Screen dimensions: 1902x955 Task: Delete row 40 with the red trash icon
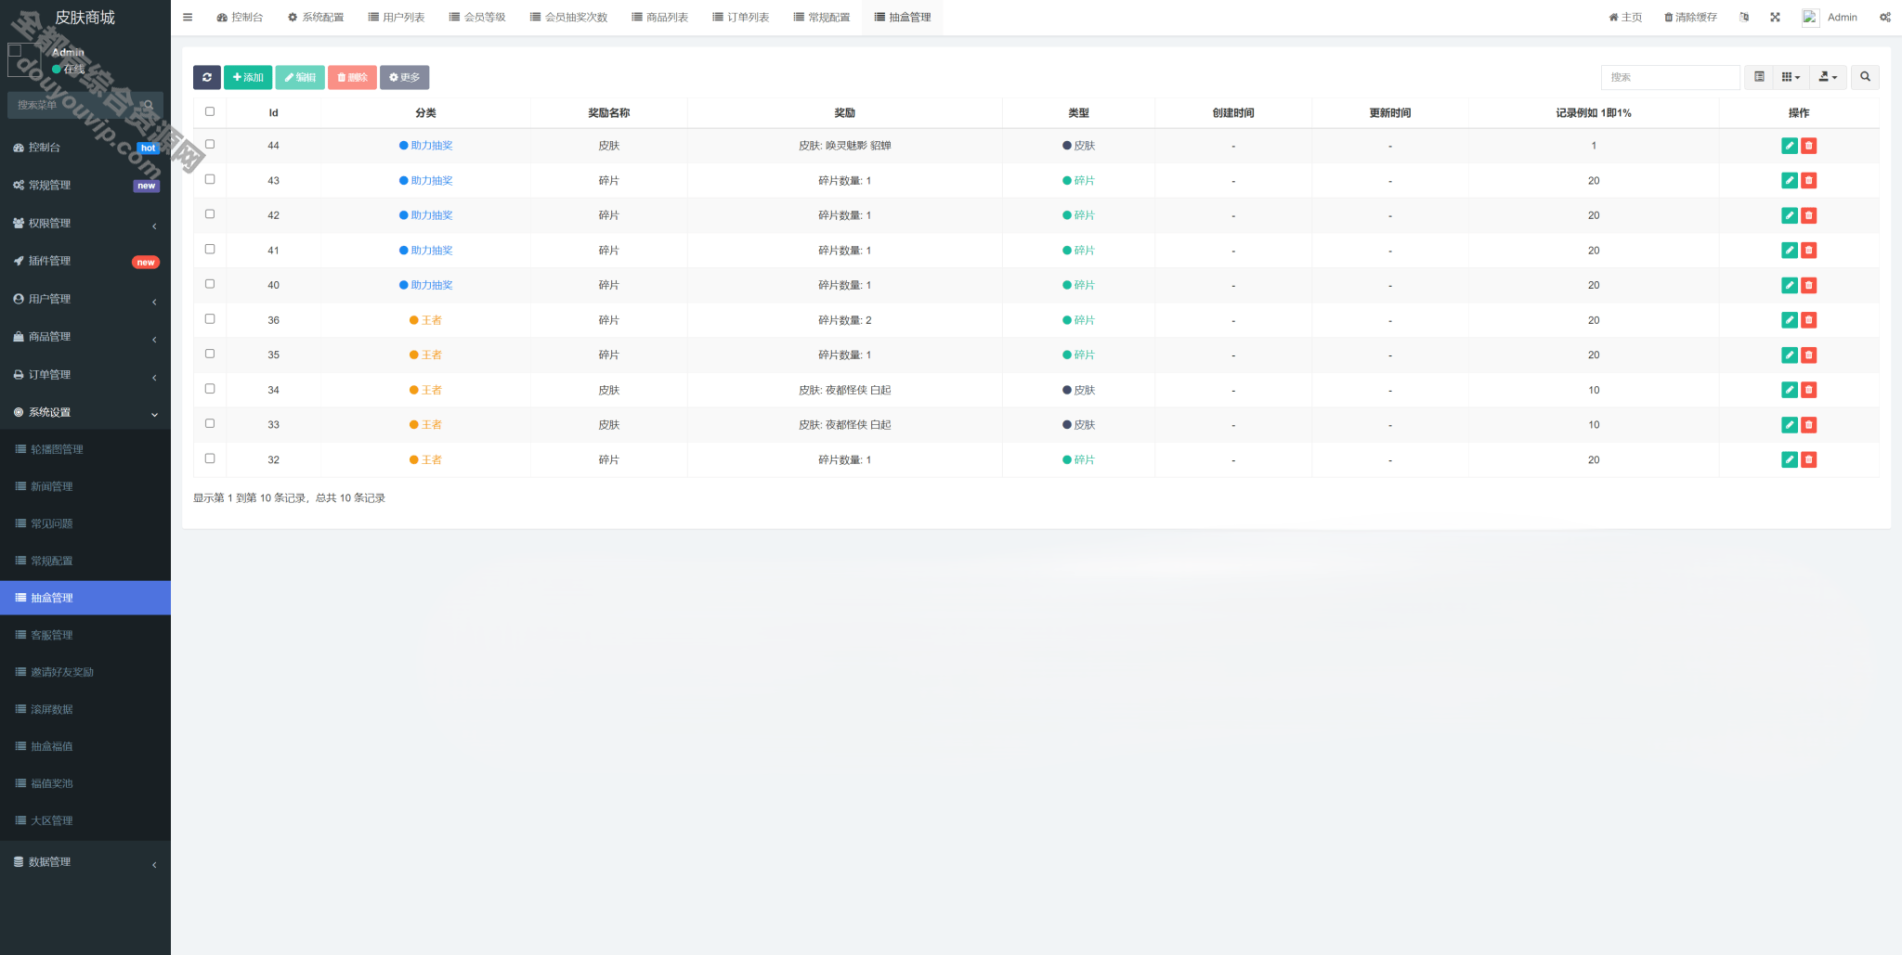(1808, 285)
